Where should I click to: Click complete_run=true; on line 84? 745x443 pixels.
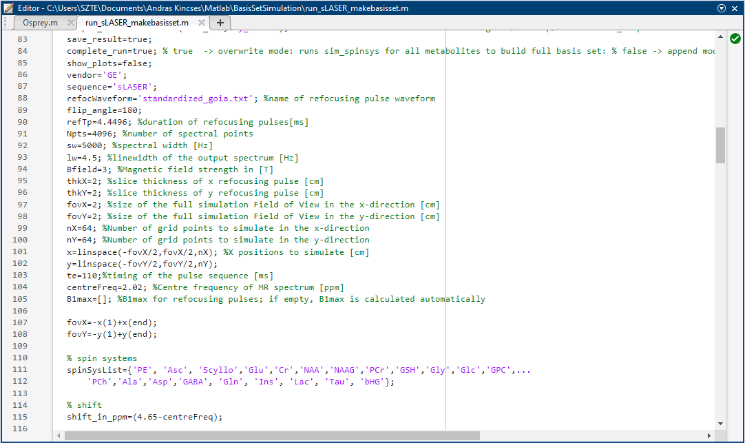[112, 52]
